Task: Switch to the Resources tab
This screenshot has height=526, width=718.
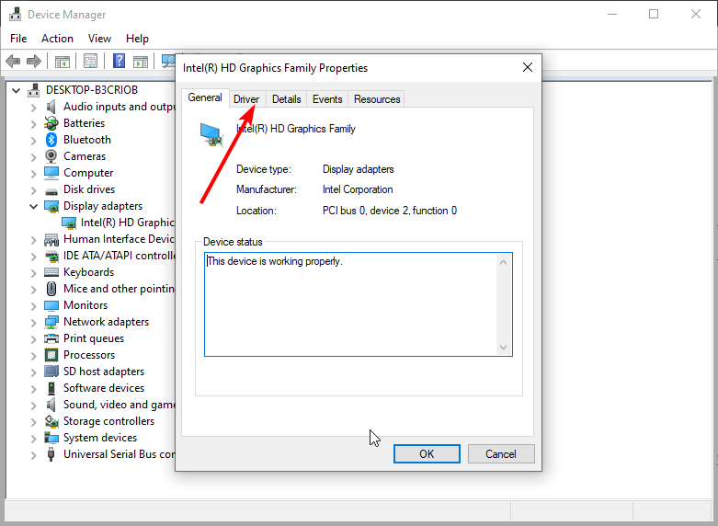Action: [377, 99]
